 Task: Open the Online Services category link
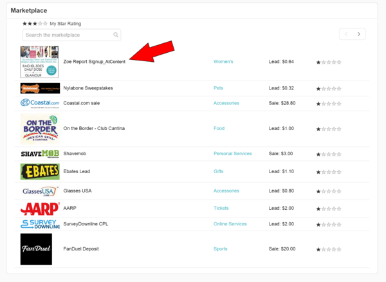pyautogui.click(x=230, y=224)
